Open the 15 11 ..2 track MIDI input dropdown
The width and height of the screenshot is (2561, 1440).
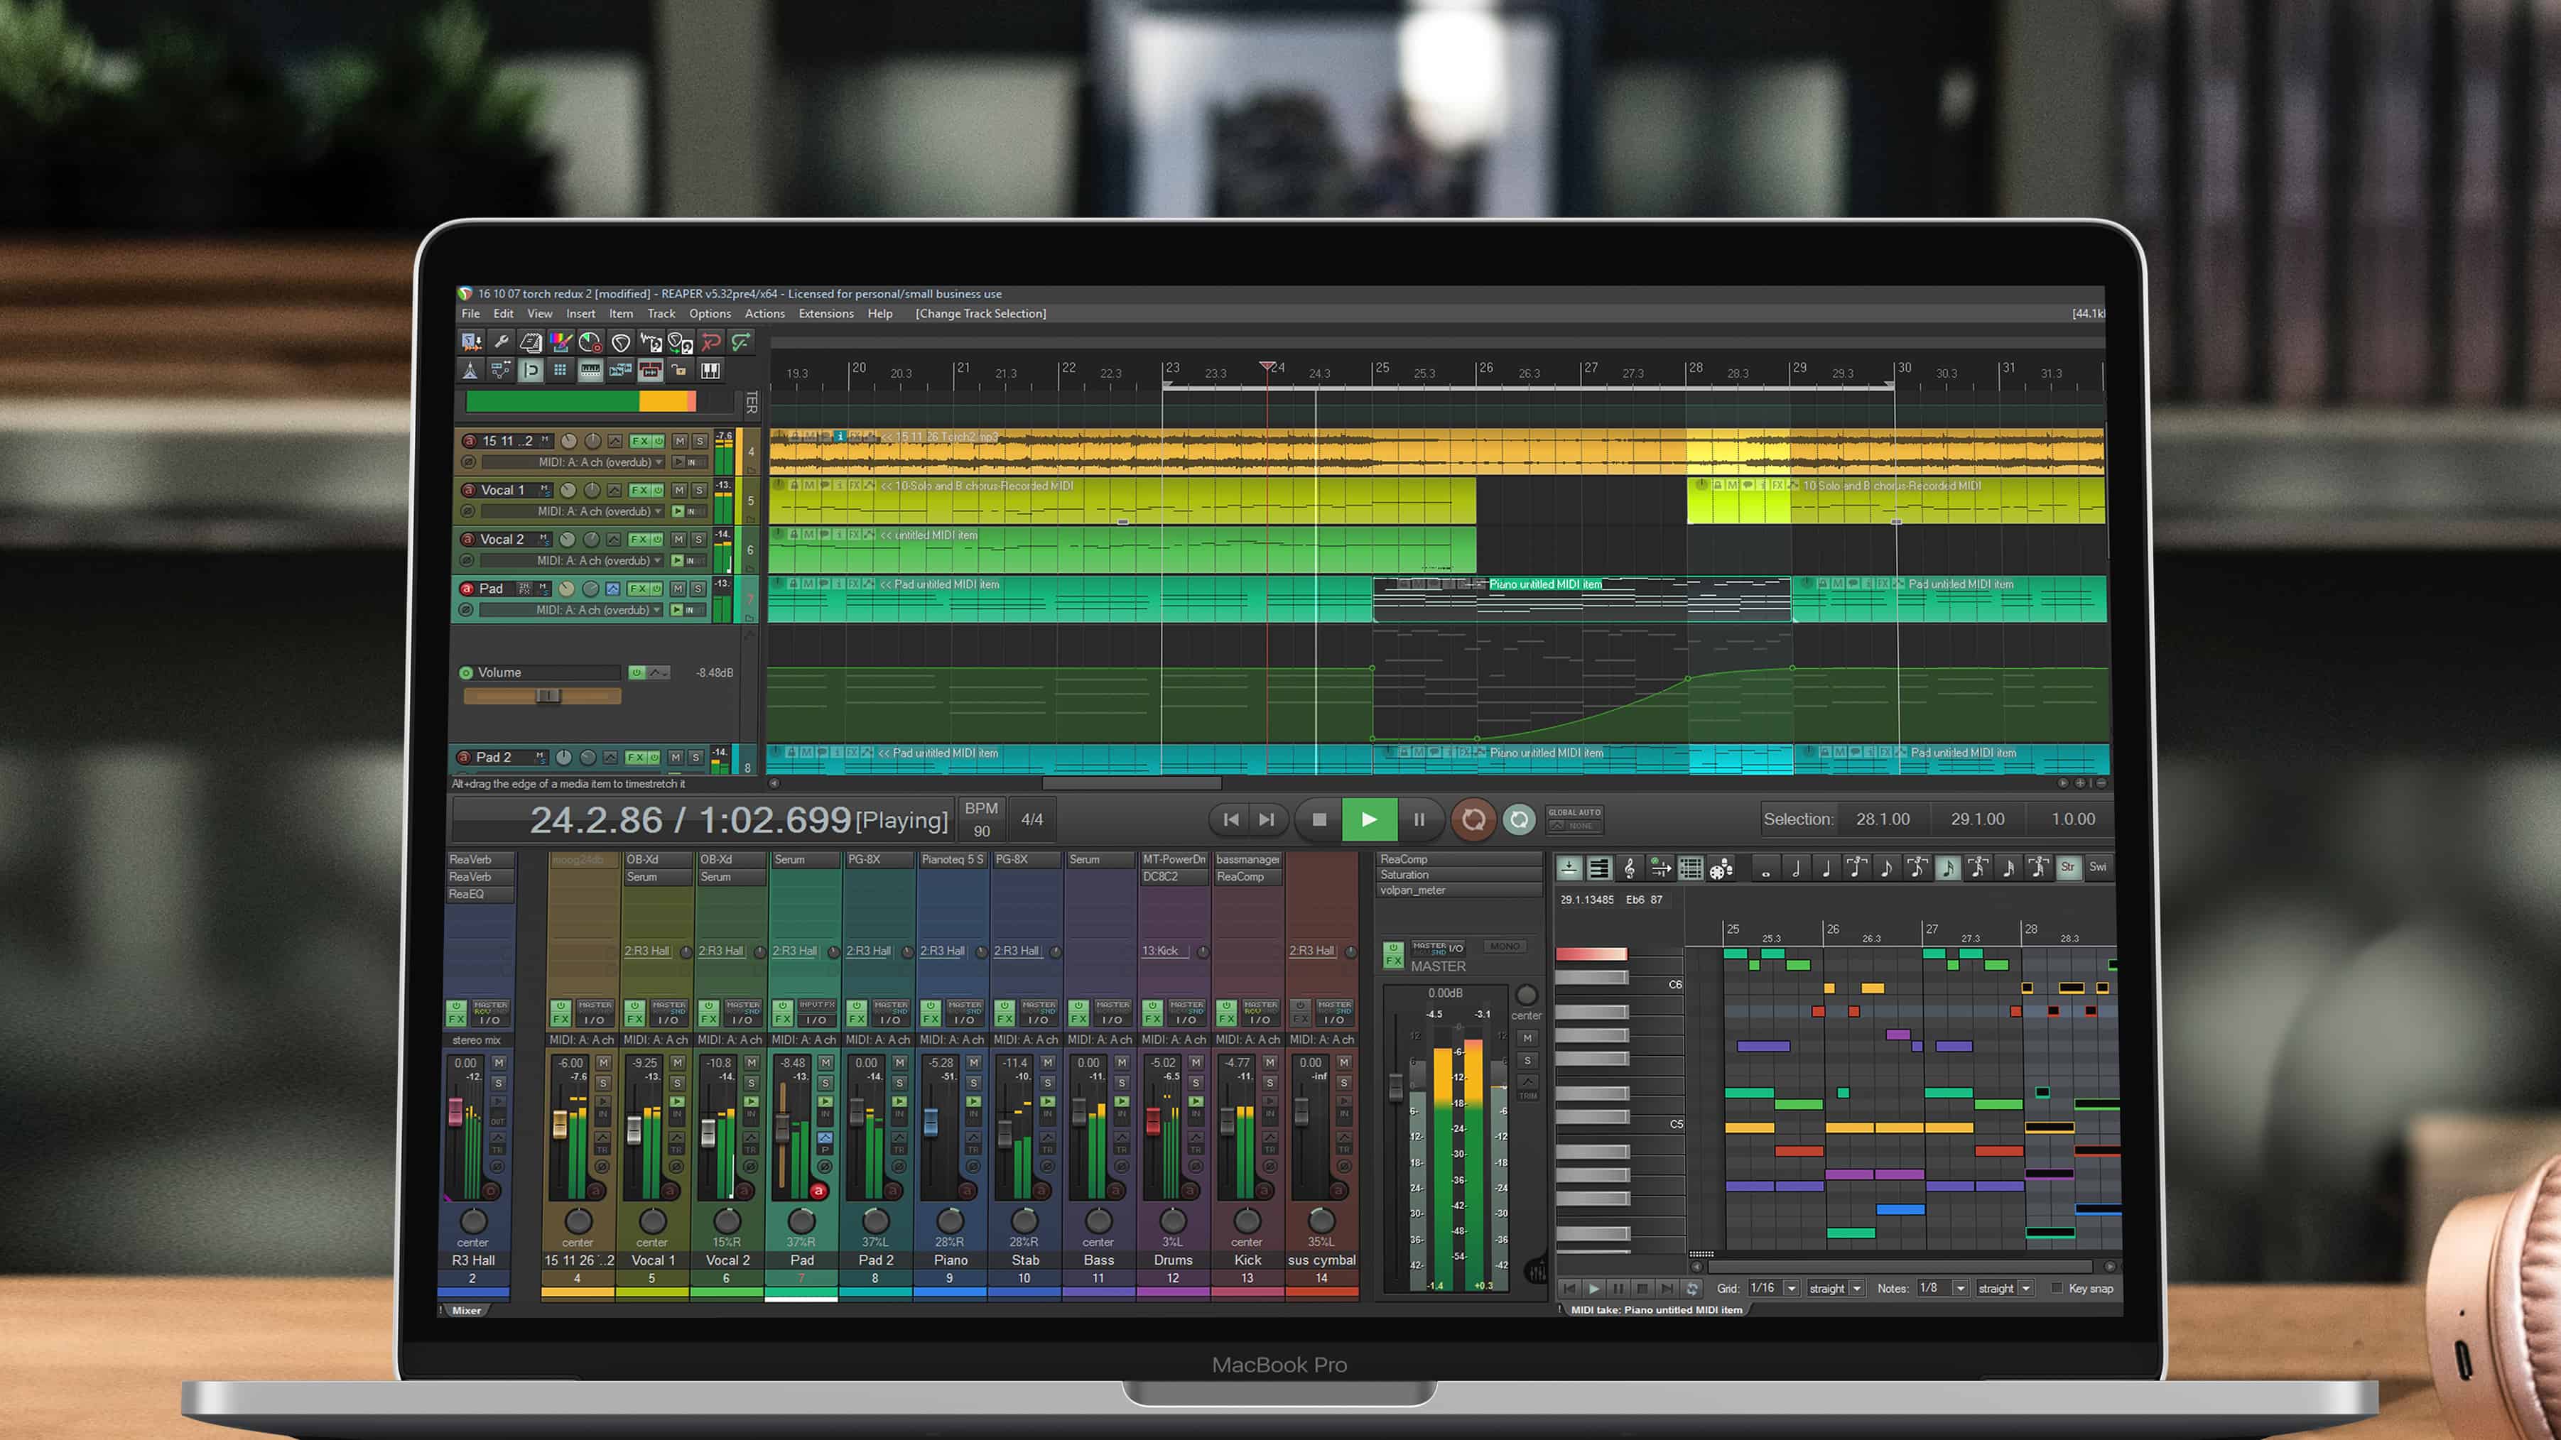click(573, 462)
